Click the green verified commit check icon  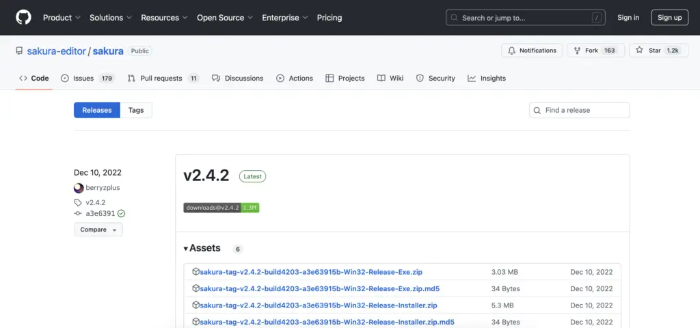click(121, 213)
